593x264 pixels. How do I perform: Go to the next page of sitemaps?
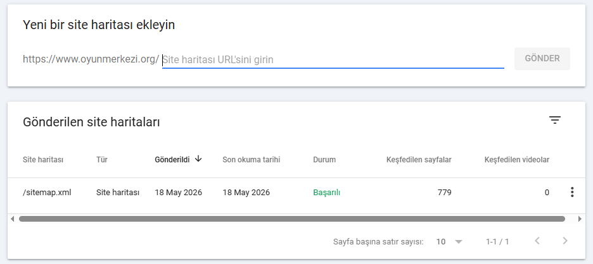(x=565, y=241)
